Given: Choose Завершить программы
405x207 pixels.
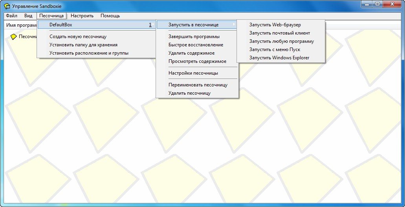Looking at the screenshot, I should click(194, 37).
